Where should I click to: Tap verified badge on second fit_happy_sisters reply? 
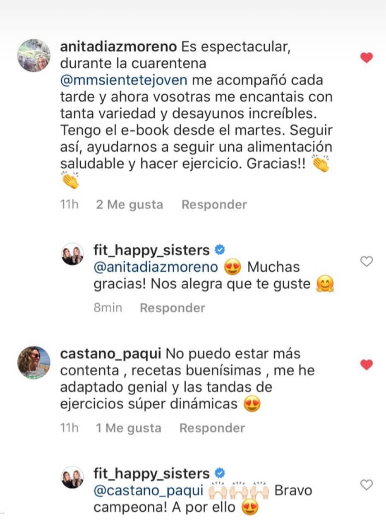click(x=220, y=473)
